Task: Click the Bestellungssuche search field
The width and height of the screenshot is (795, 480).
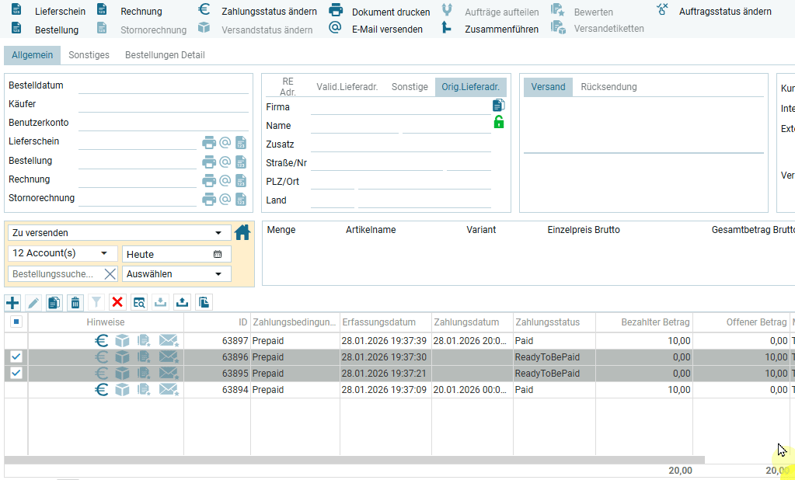Action: pyautogui.click(x=54, y=274)
